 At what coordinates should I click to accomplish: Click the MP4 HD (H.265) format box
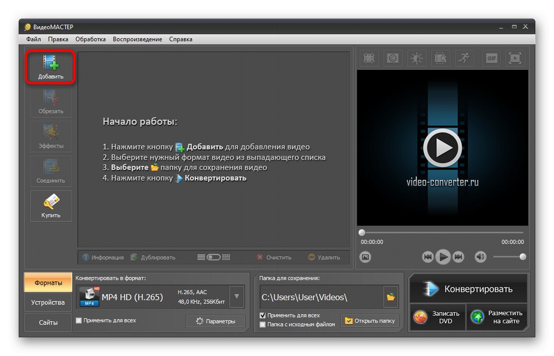pyautogui.click(x=153, y=297)
